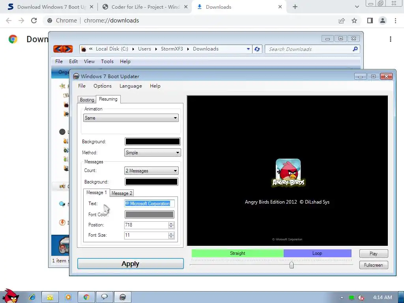
Task: Select the Resuming tab
Action: (108, 99)
